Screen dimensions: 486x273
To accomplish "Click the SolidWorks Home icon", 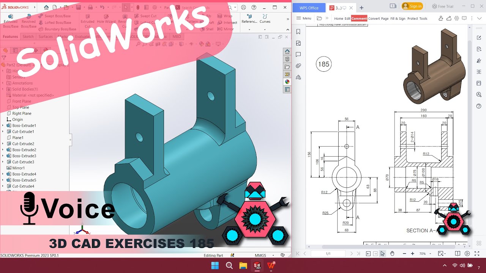I will coord(46,7).
